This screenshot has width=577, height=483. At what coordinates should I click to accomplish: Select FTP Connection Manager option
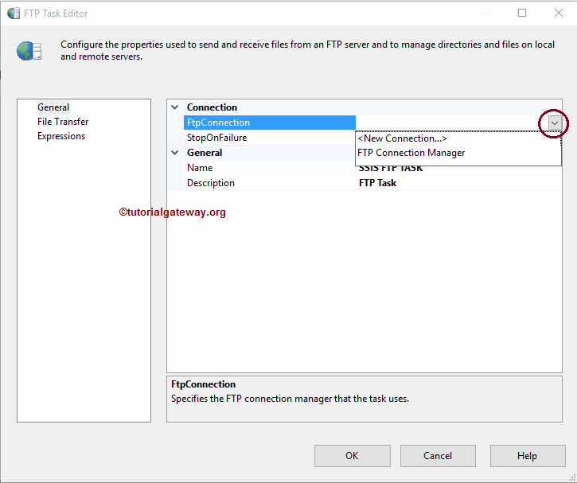[411, 153]
